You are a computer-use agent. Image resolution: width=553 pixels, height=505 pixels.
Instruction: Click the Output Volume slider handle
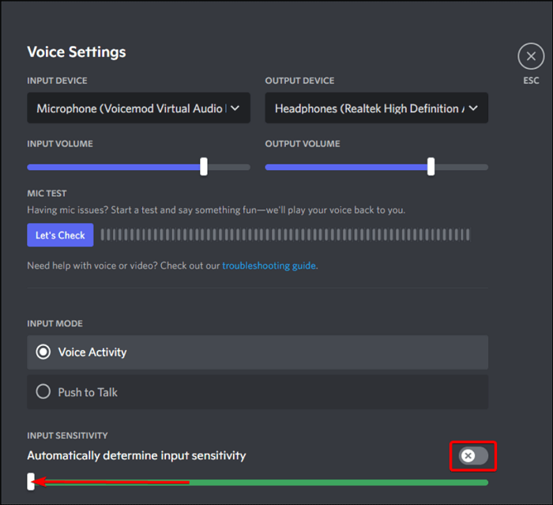click(431, 167)
